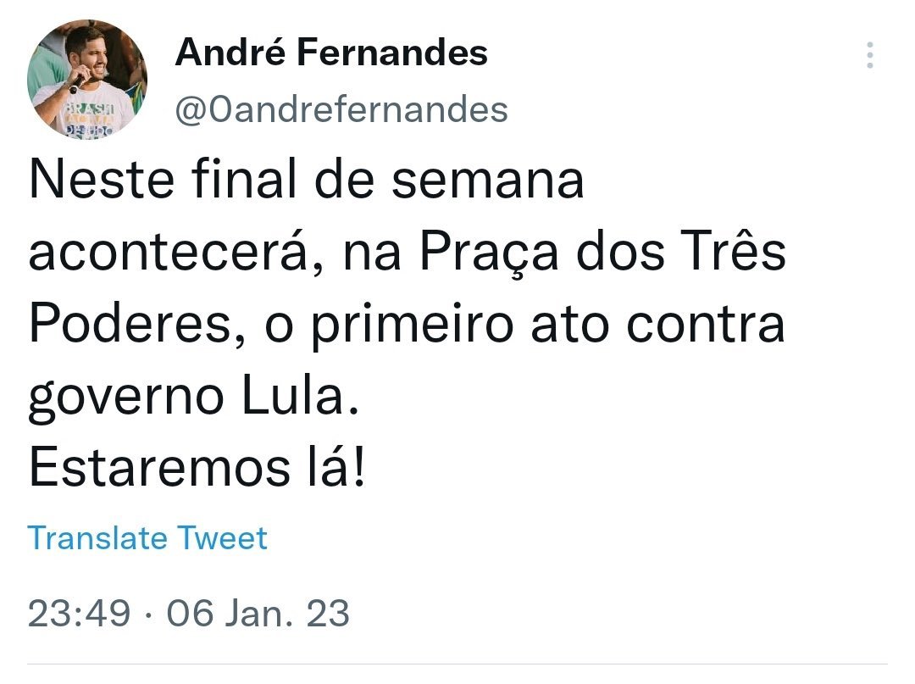
Task: Click André Fernandes' round profile photo
Action: click(x=88, y=81)
